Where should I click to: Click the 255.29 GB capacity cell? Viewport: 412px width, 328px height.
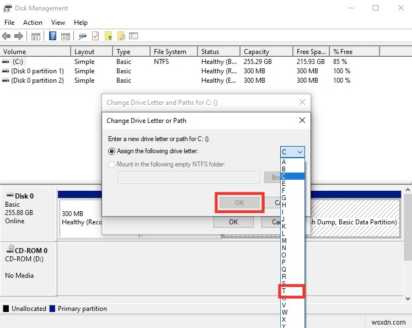tap(258, 62)
